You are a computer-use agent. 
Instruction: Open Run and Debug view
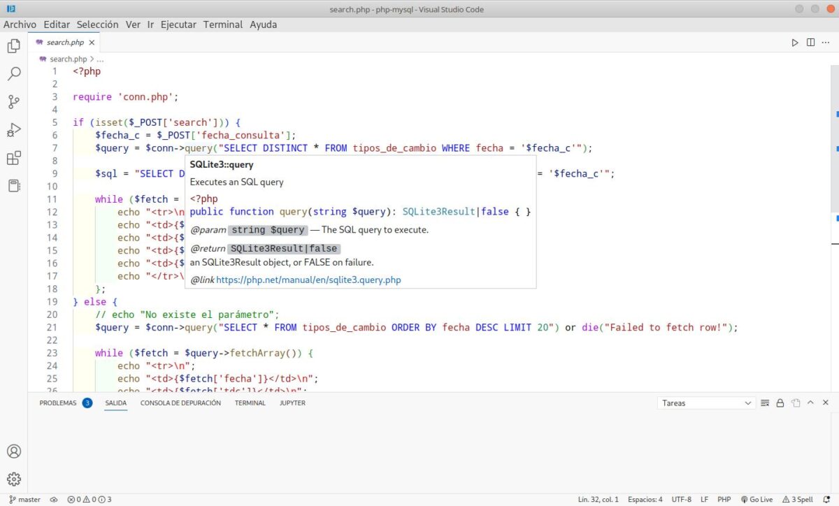click(13, 130)
